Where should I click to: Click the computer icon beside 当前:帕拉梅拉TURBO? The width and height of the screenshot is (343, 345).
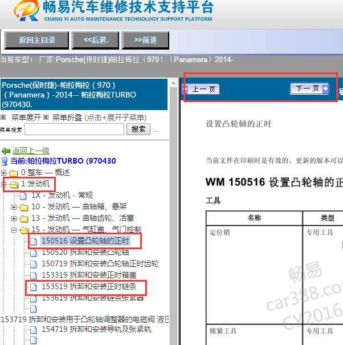(5, 161)
